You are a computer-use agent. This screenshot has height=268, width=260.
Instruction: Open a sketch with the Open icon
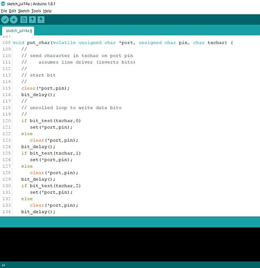[32, 20]
